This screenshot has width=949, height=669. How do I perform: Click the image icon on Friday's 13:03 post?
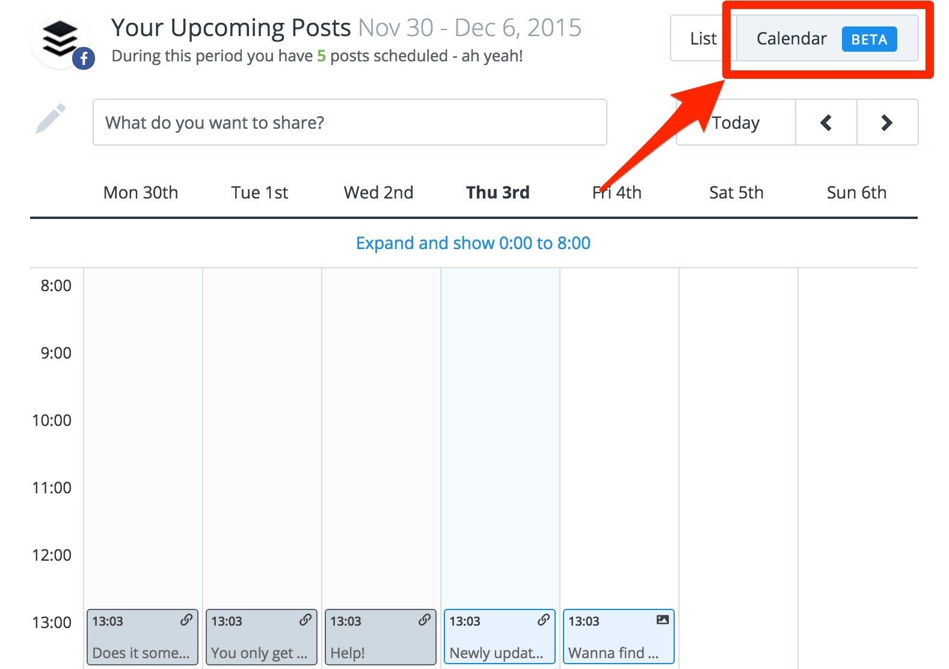tap(662, 620)
